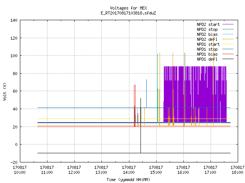245x183 pixels.
Task: Click the purple NPD2 start legend line
Action: click(x=228, y=24)
